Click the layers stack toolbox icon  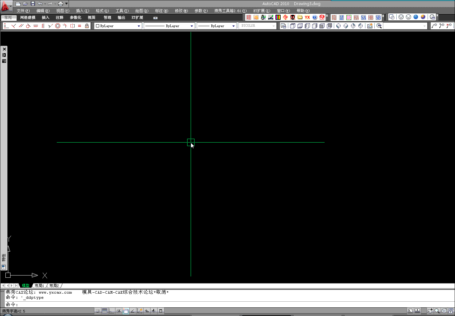[x=256, y=17]
